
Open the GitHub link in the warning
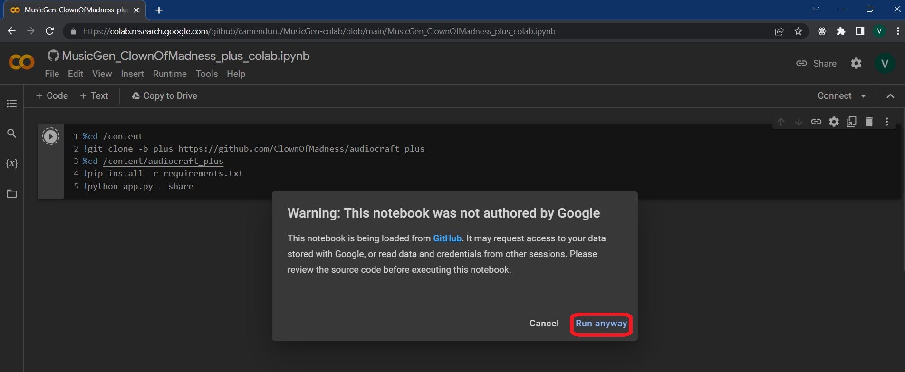coord(447,238)
